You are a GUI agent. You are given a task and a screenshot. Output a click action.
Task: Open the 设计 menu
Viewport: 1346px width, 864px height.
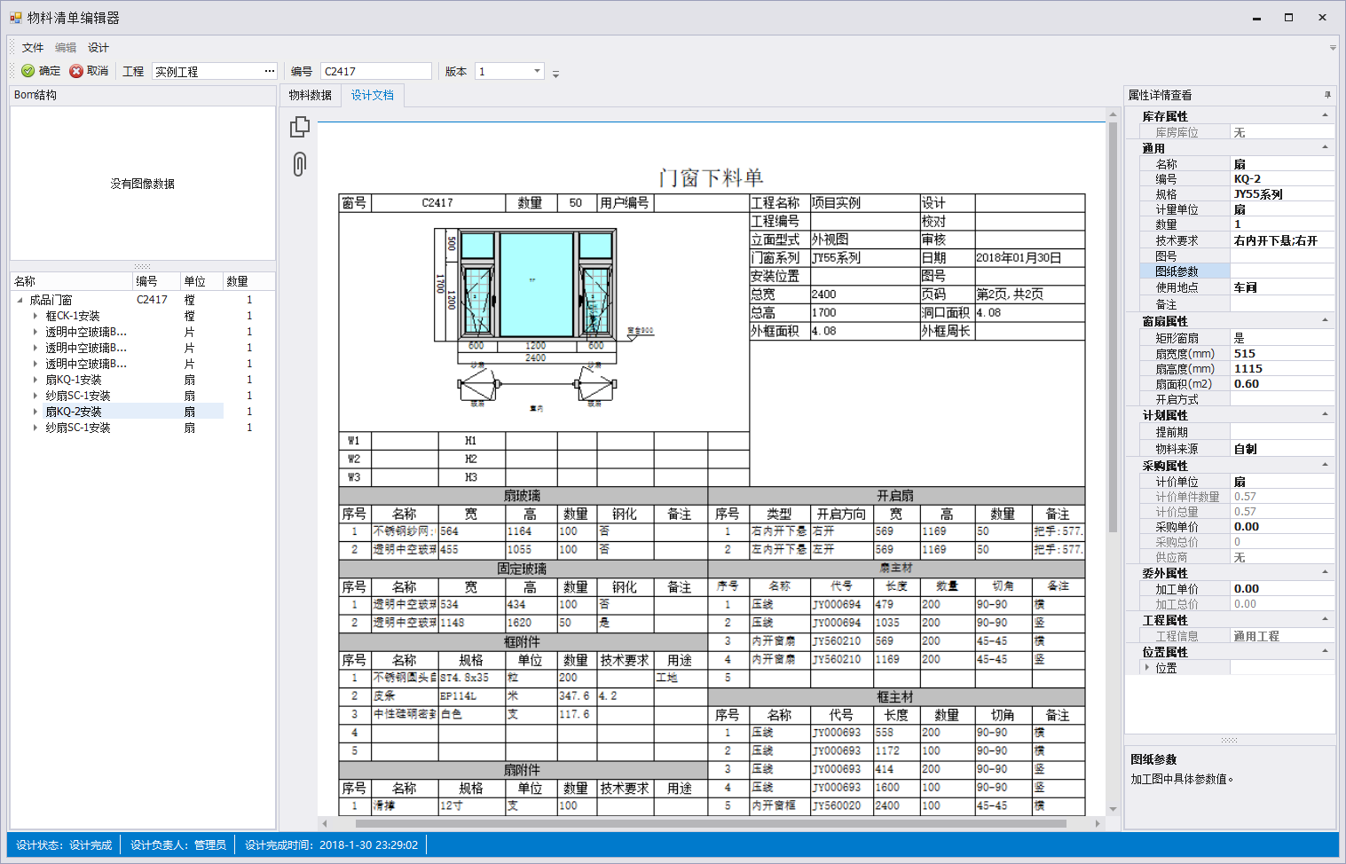click(98, 48)
